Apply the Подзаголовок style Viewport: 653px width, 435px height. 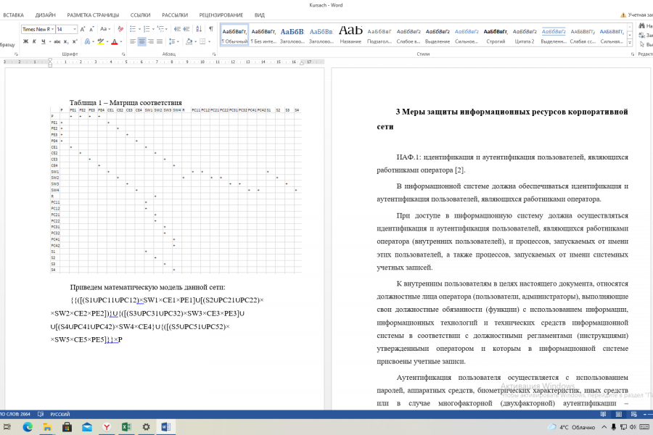(379, 35)
